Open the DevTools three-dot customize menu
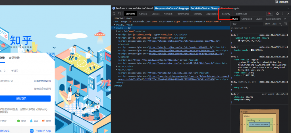 (x=283, y=14)
